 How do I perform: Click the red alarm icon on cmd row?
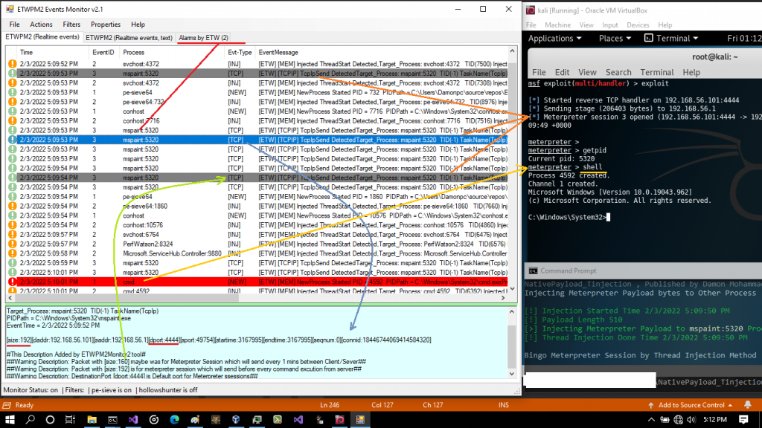(x=12, y=282)
